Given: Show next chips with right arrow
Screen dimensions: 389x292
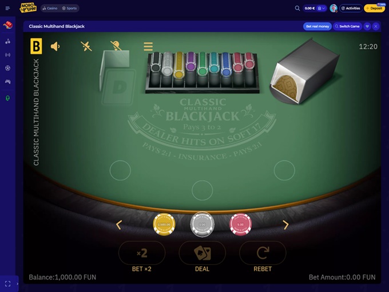Looking at the screenshot, I should click(286, 225).
